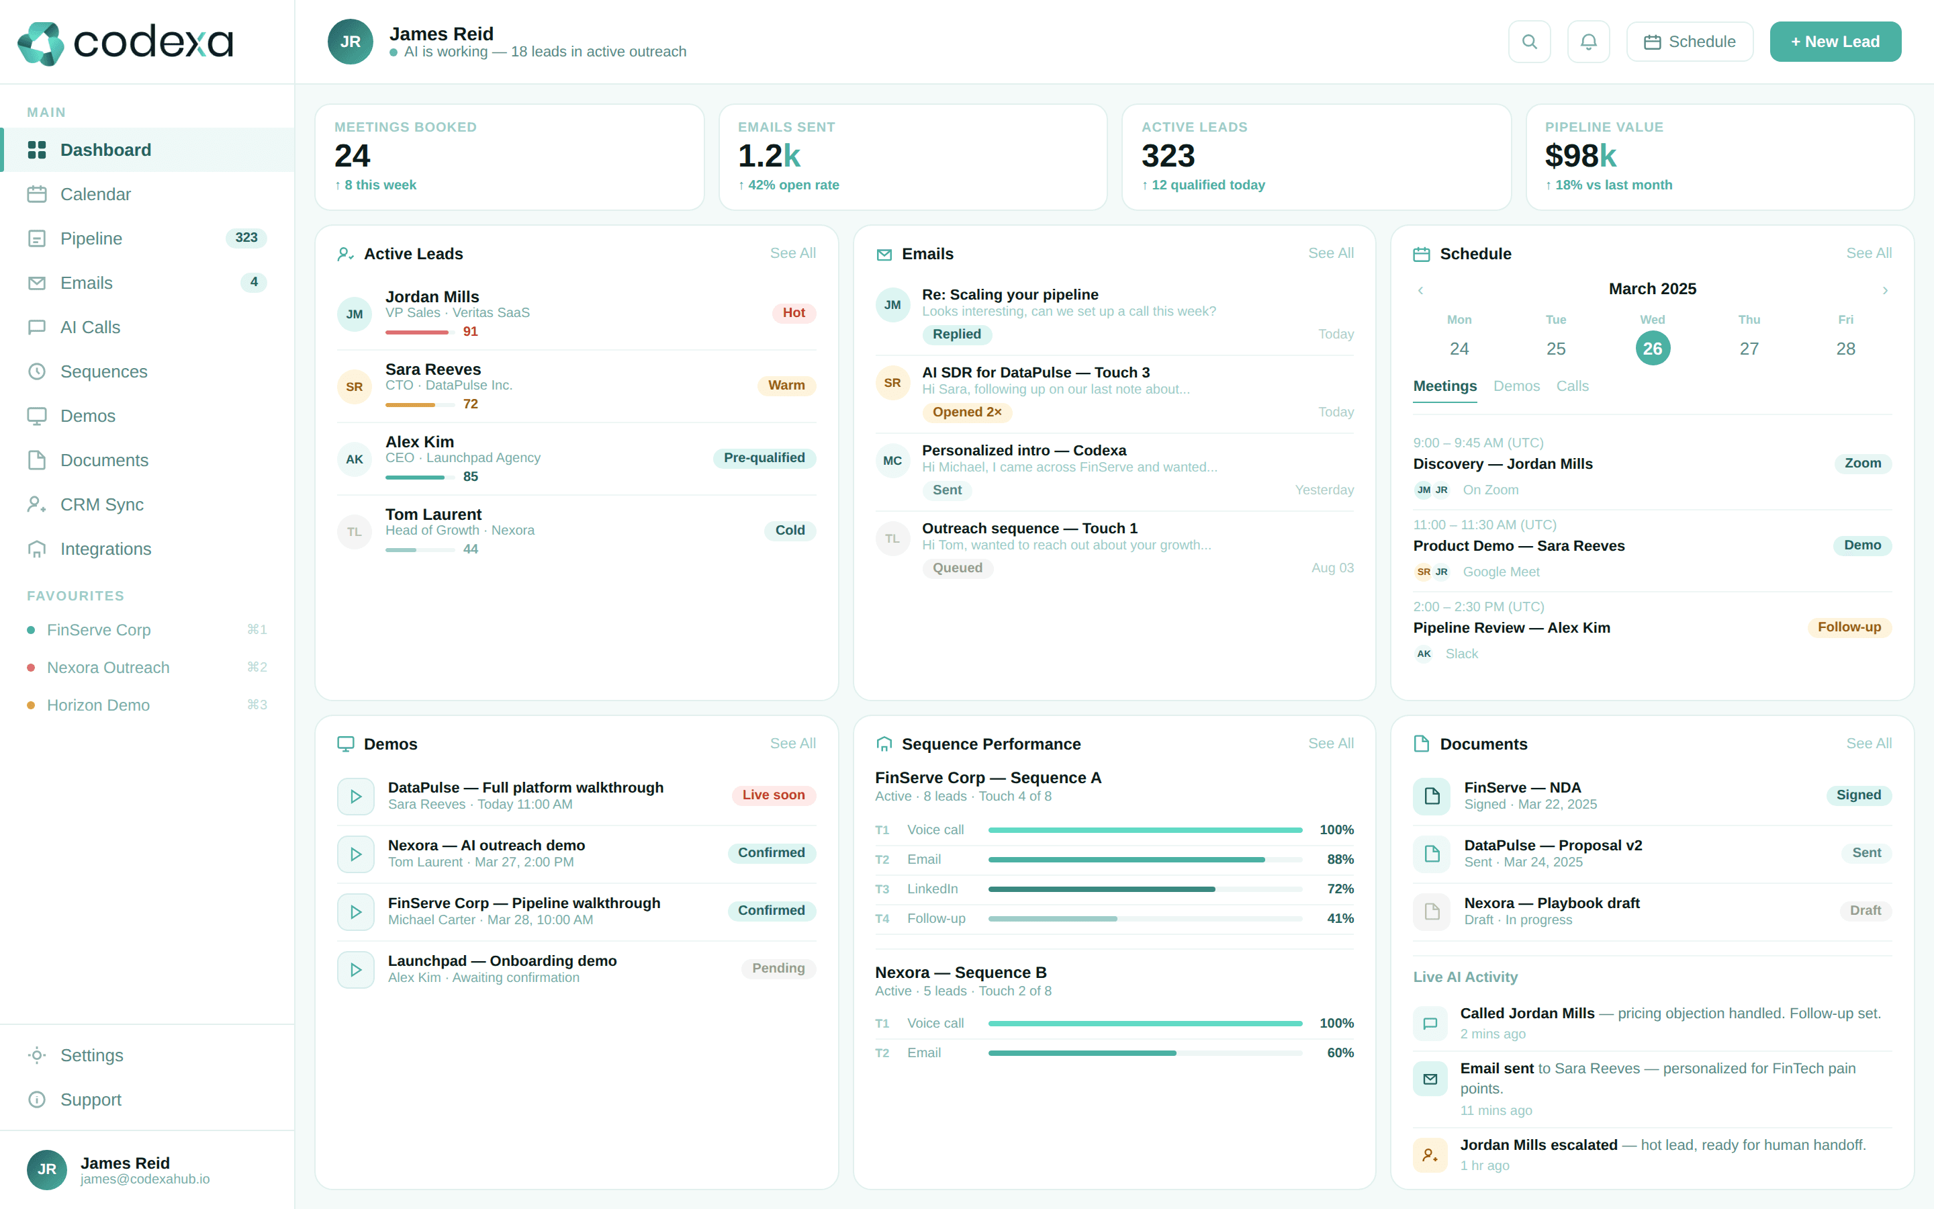Screen dimensions: 1934x1209
Task: Open the notifications bell
Action: pyautogui.click(x=1588, y=42)
